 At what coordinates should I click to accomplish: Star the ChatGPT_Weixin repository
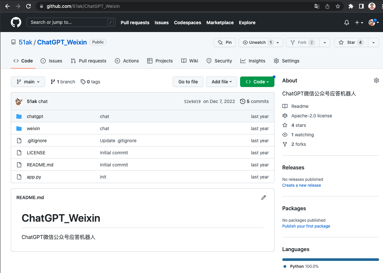pyautogui.click(x=351, y=42)
